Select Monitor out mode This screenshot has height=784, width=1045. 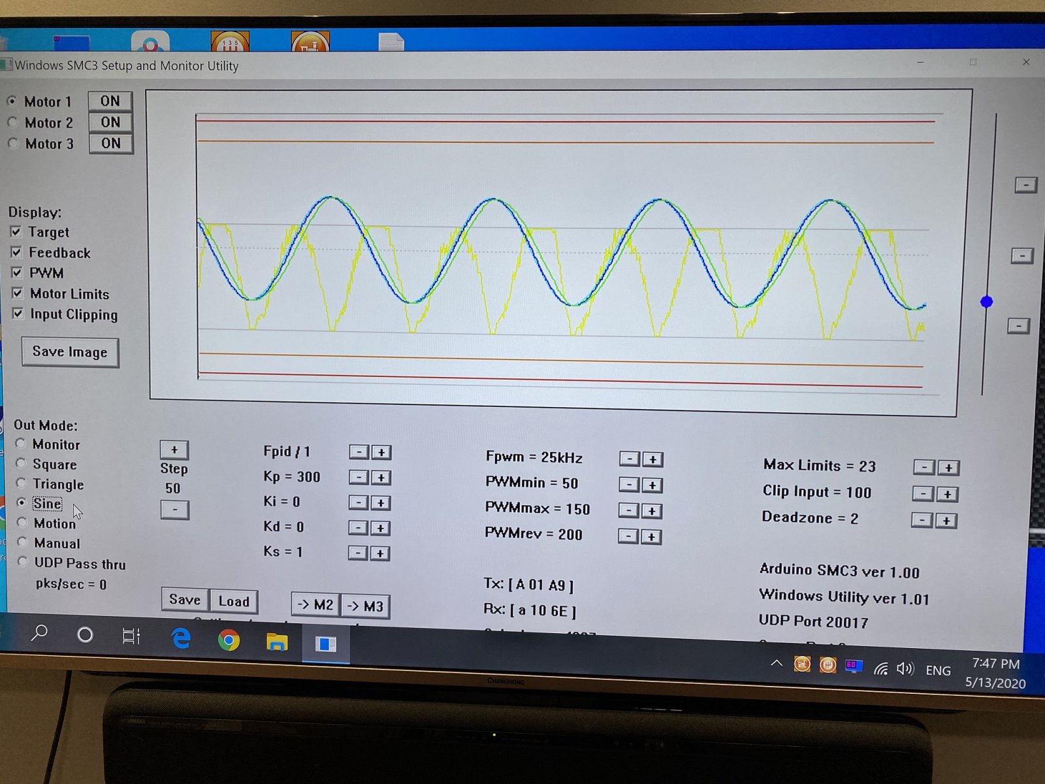tap(21, 444)
